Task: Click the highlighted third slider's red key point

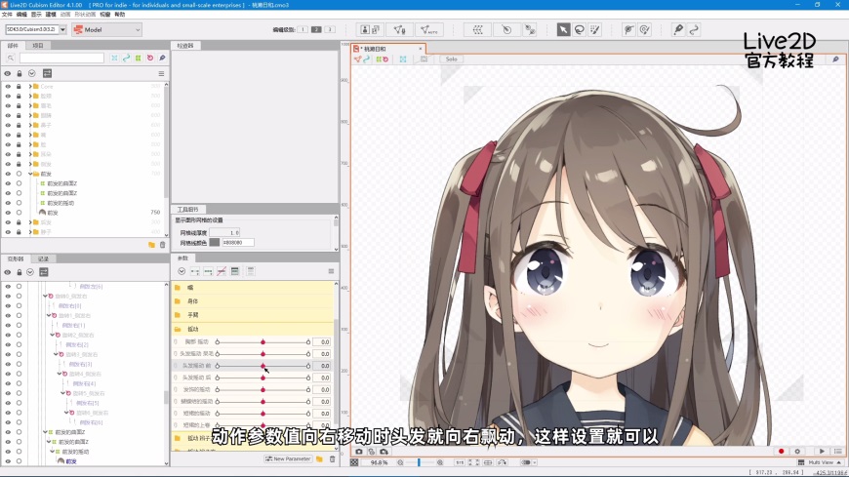Action: tap(263, 366)
